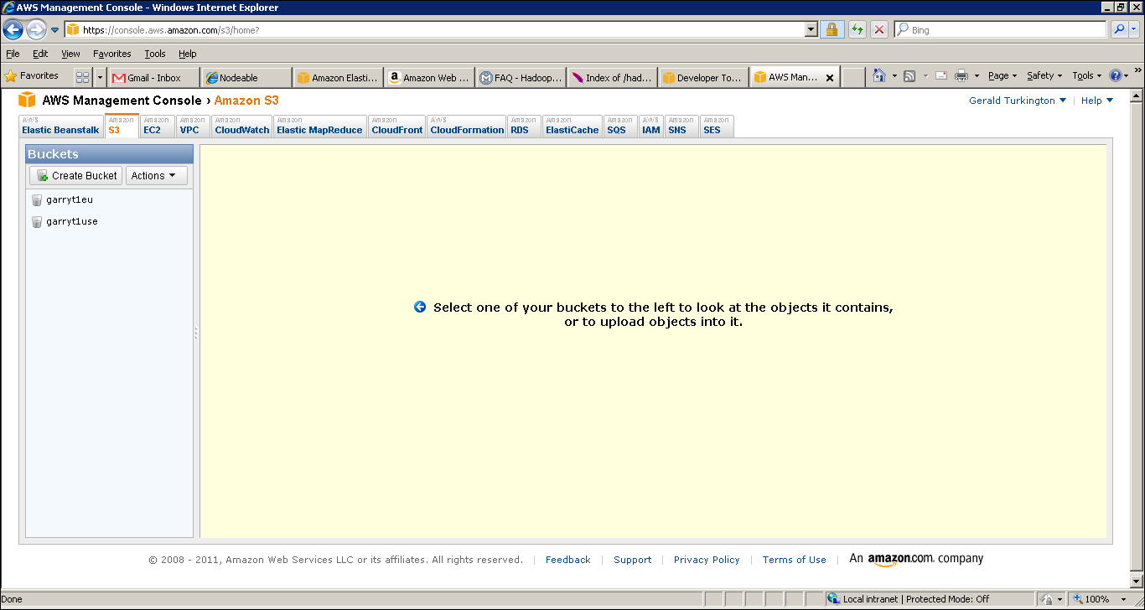Screen dimensions: 1145x610
Task: Click the security lock icon
Action: [832, 29]
